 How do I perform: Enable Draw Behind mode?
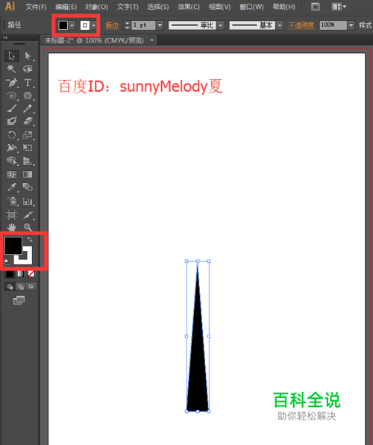click(20, 287)
